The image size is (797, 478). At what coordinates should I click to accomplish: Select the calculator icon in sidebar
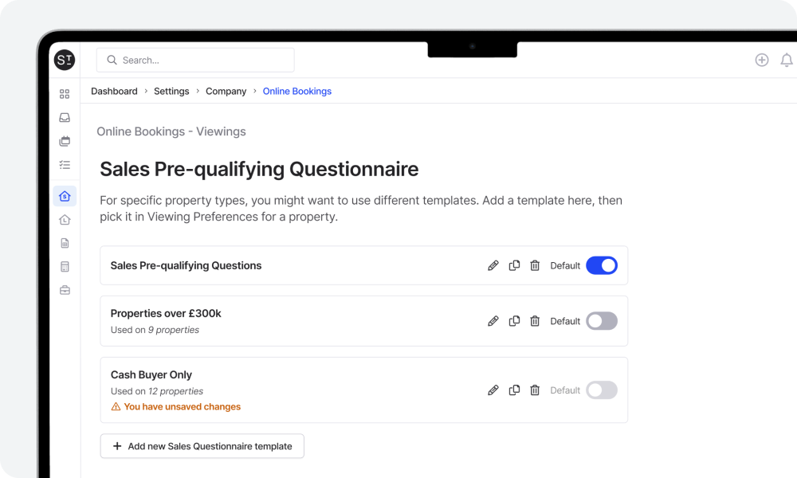pyautogui.click(x=65, y=266)
